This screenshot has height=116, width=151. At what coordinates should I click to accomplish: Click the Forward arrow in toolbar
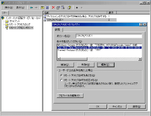coord(36,8)
